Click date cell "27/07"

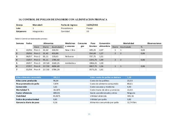pos(29,66)
